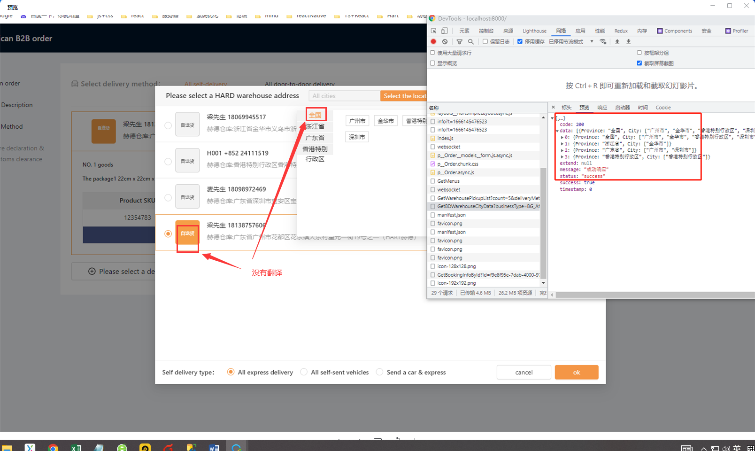Image resolution: width=755 pixels, height=451 pixels.
Task: Select the All self-sent vehicles radio option
Action: (x=304, y=372)
